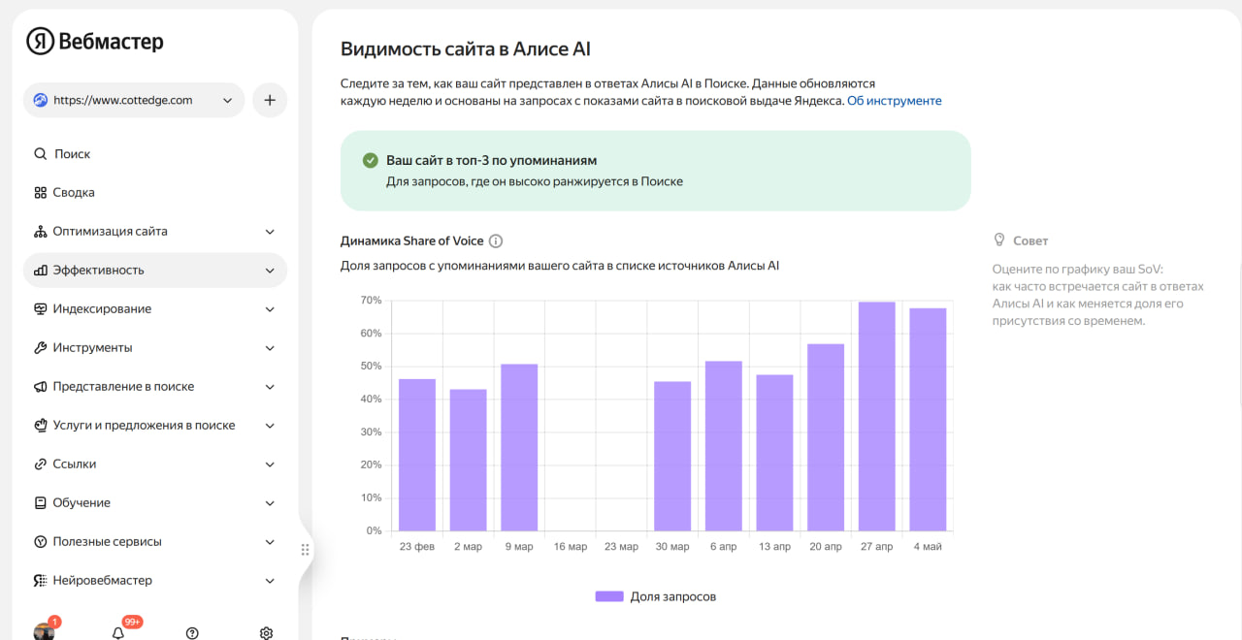Expand the Оптимизация сайта chevron

coord(270,232)
